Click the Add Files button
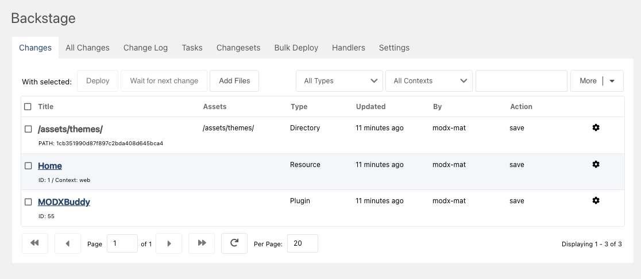This screenshot has height=279, width=641. [234, 81]
